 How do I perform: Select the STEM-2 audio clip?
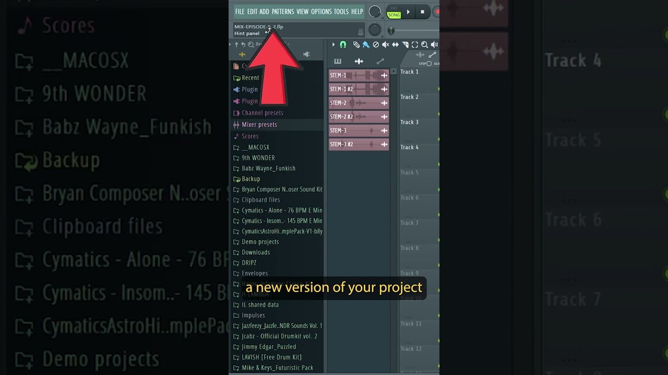tap(359, 103)
